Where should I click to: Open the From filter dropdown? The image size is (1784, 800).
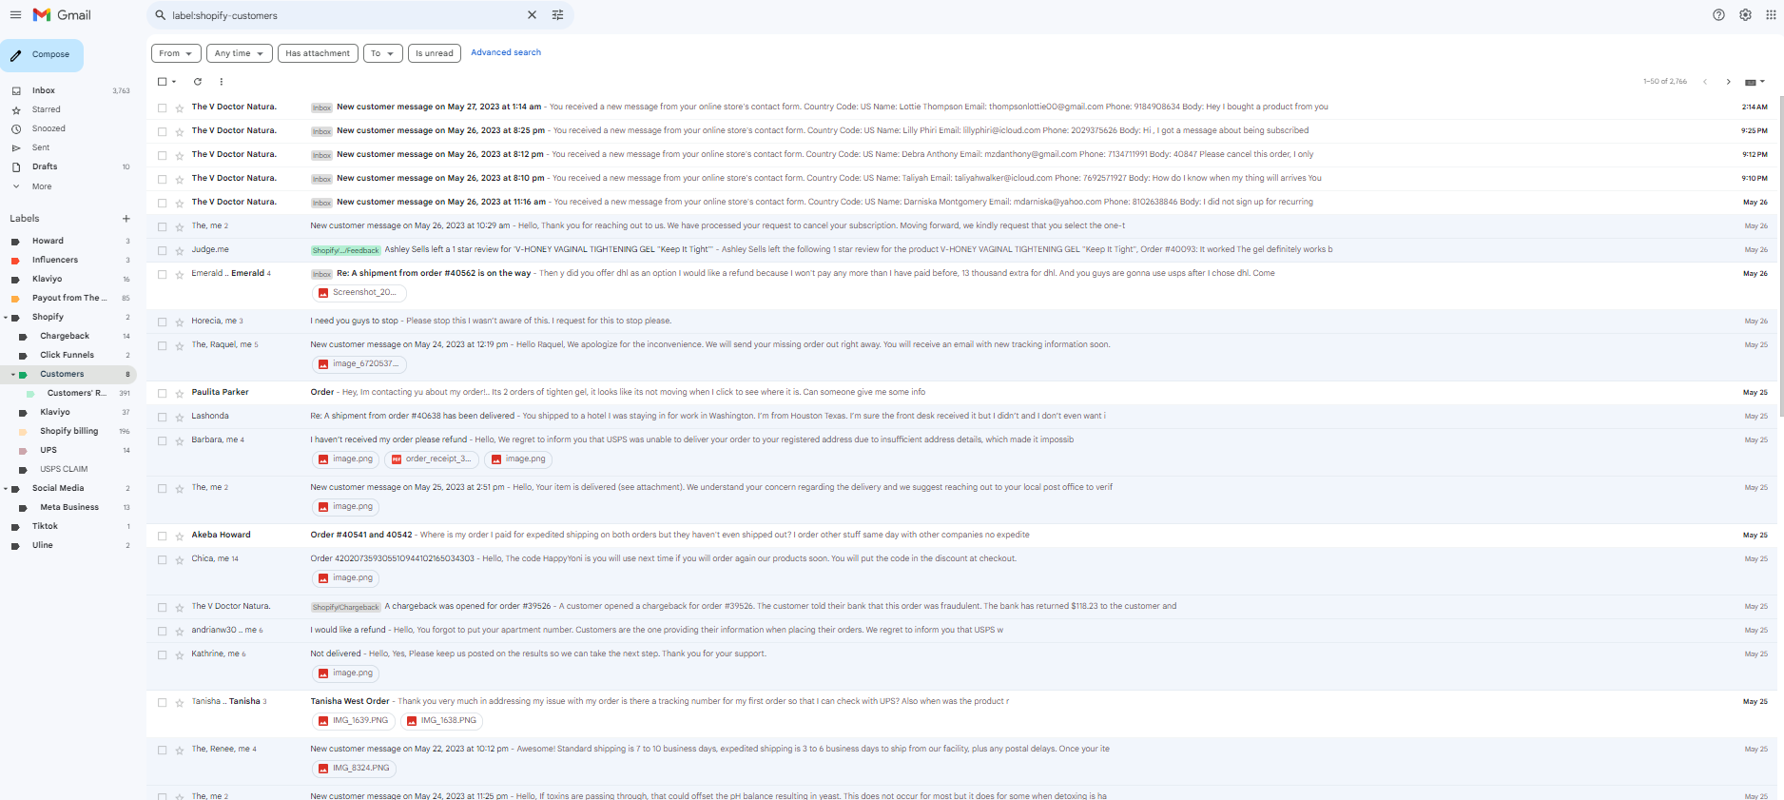click(x=176, y=53)
